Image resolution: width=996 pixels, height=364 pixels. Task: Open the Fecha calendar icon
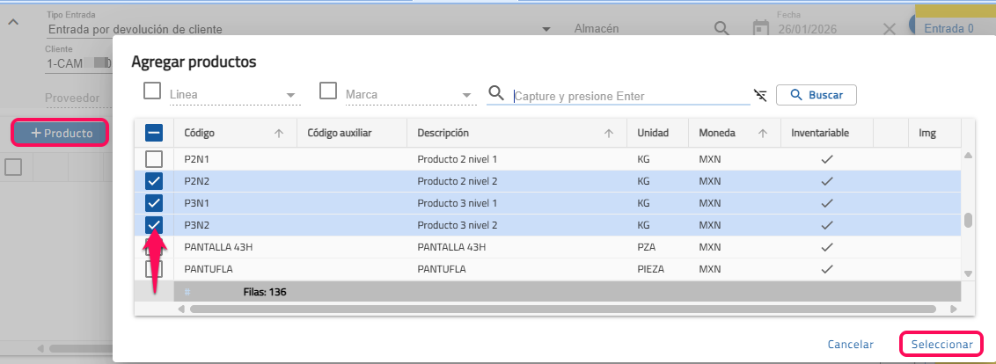coord(761,29)
